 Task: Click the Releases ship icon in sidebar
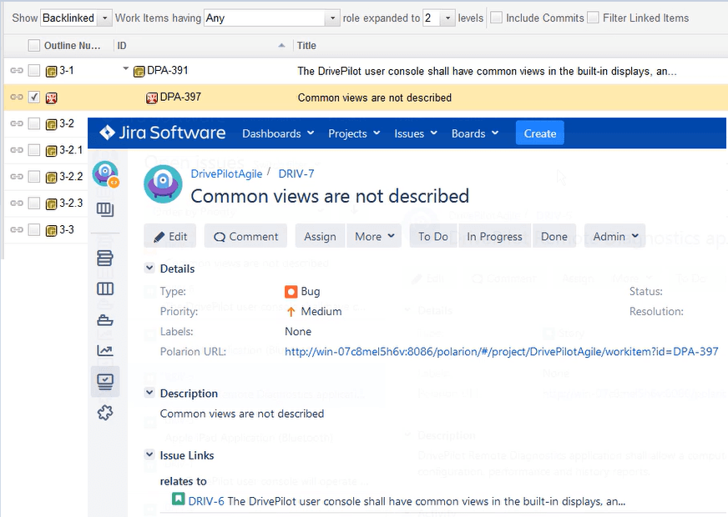[105, 320]
